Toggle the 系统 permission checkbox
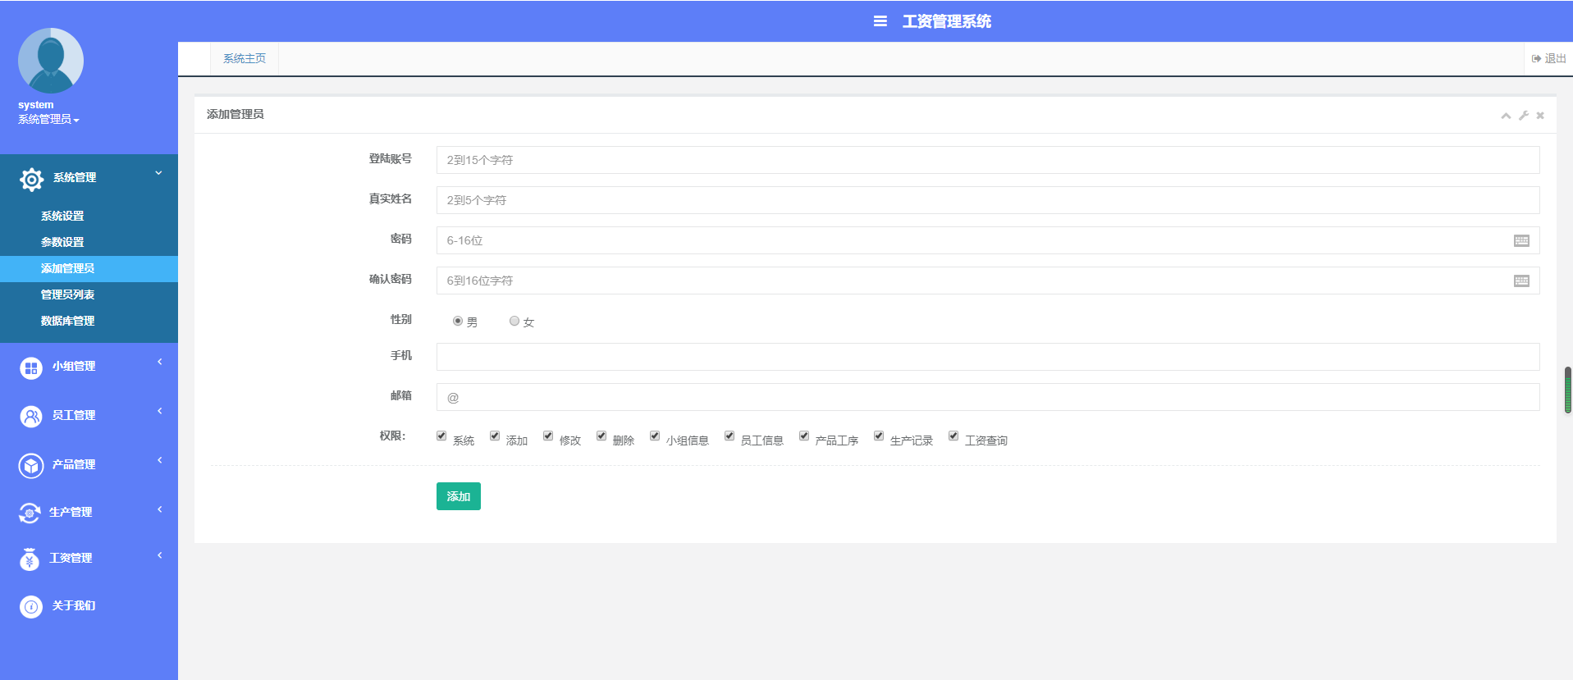 (441, 436)
